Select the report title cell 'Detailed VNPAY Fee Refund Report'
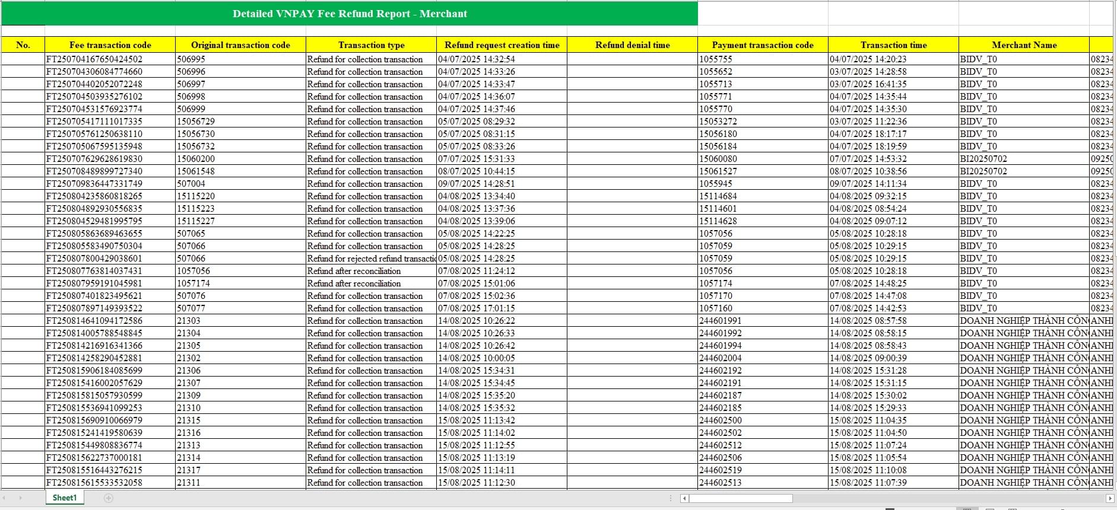Screen dimensions: 1117x510 350,14
